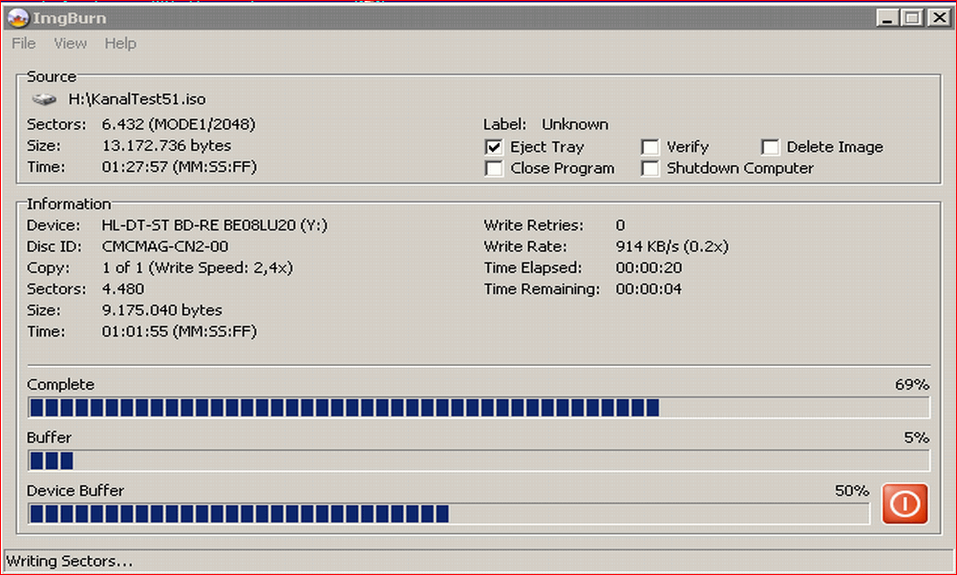Click the Complete progress bar
This screenshot has width=957, height=575.
coord(478,408)
